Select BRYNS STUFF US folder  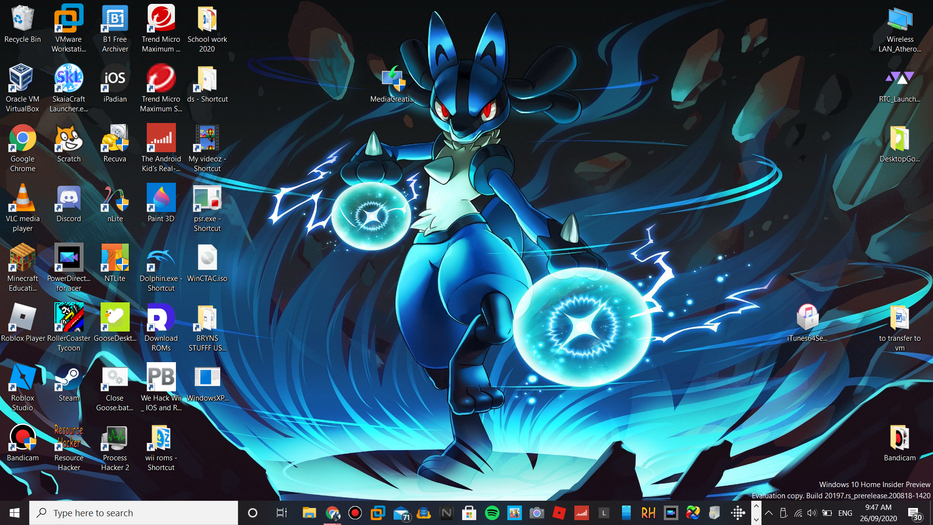207,327
